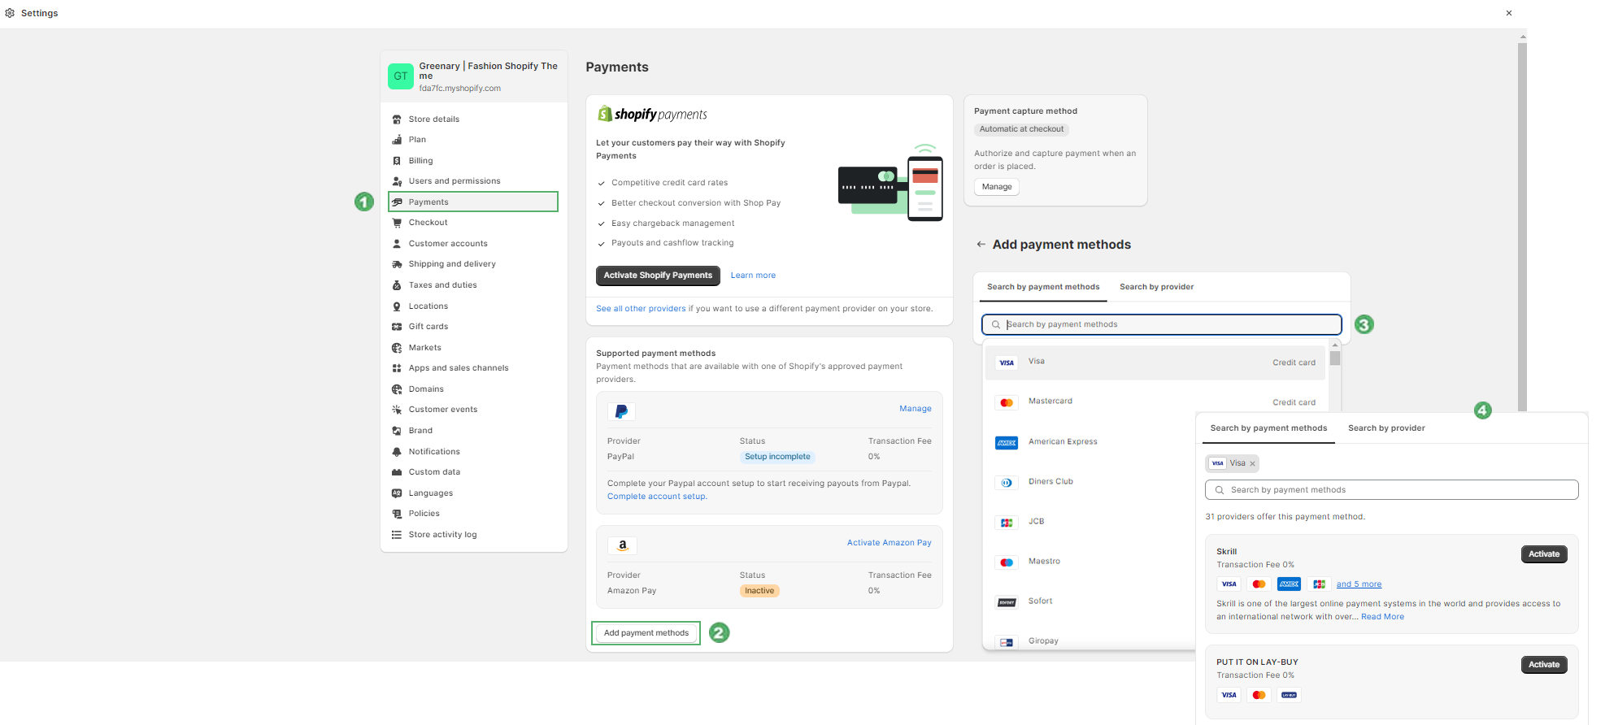
Task: Go to Billing settings
Action: click(420, 161)
